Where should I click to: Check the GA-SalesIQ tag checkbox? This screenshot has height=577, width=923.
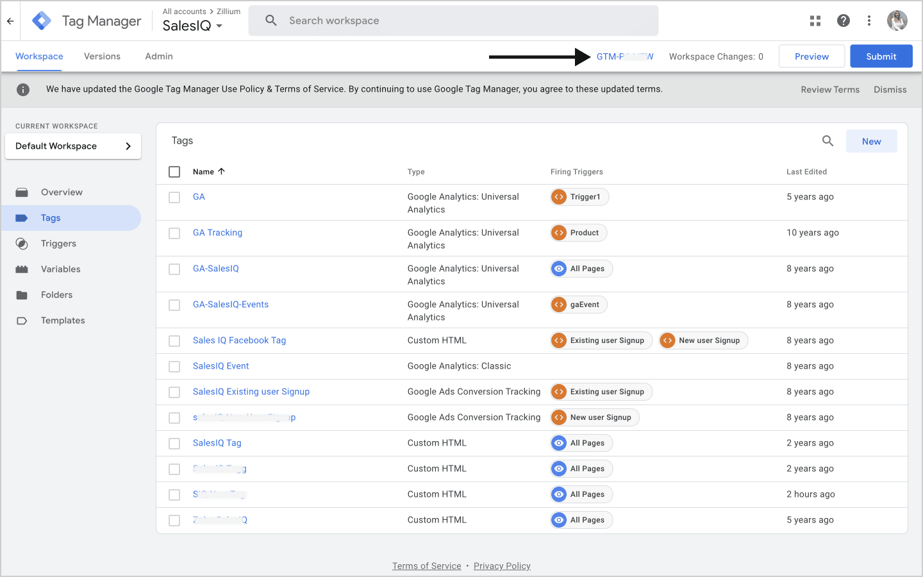174,269
